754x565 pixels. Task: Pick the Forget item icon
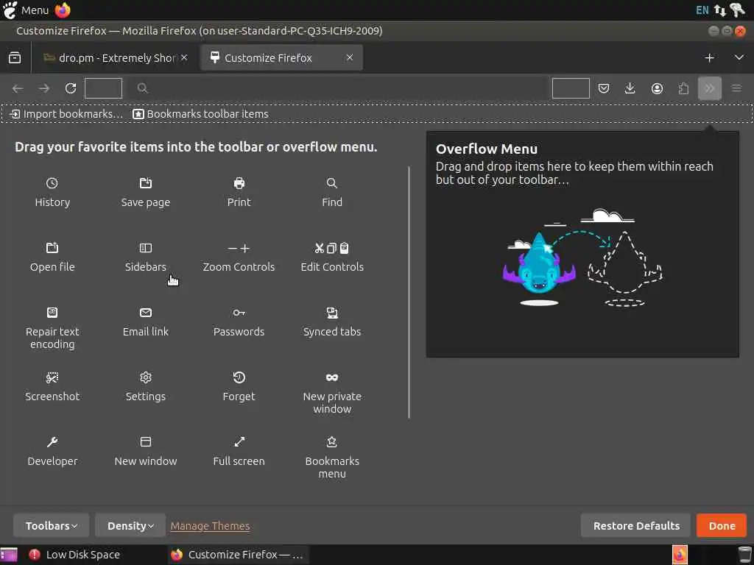[239, 377]
